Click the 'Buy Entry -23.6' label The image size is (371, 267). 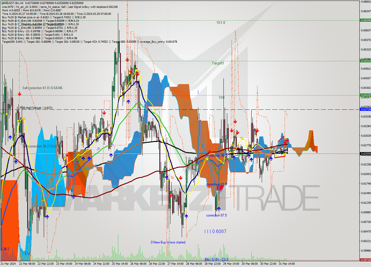(217, 259)
